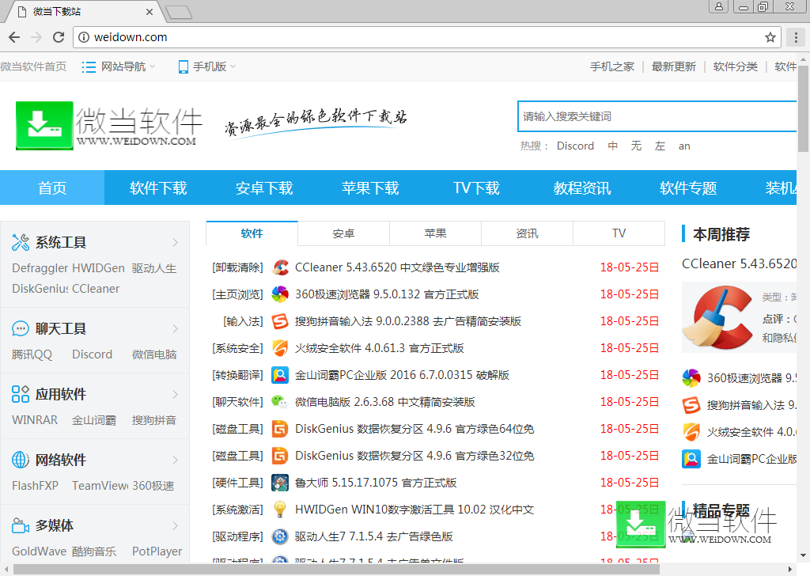
Task: Click the 软件分类 top link
Action: 735,66
